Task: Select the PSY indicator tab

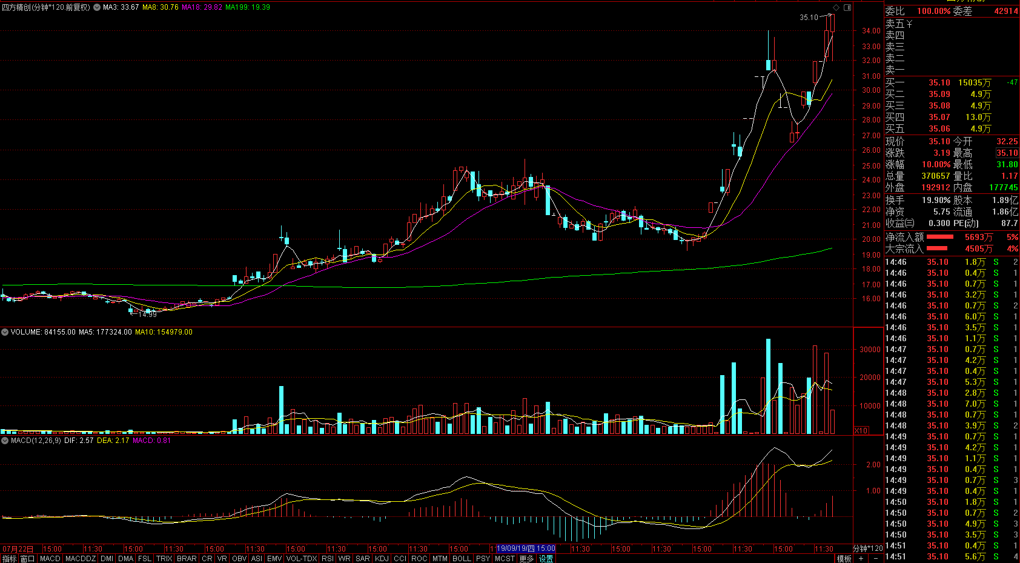Action: (483, 559)
